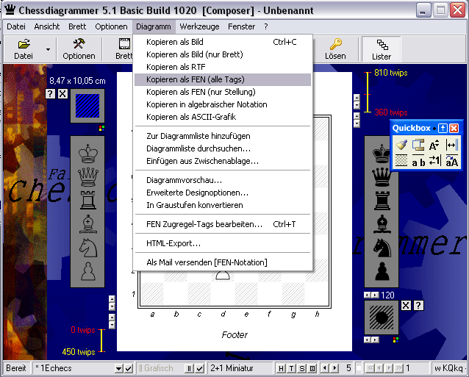Open the Optionen tools toolbar button
The width and height of the screenshot is (469, 377).
tap(79, 49)
